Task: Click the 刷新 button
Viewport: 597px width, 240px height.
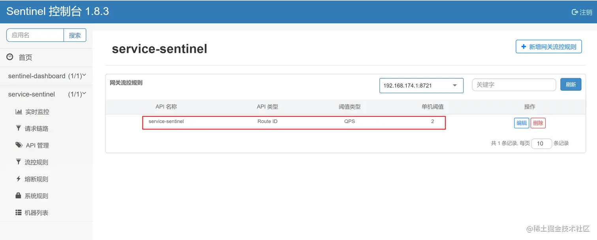Action: pos(571,84)
